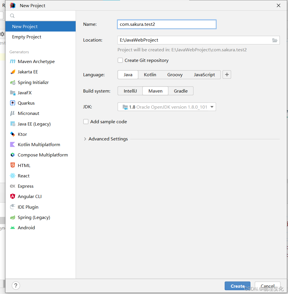Close the New Project dialog

coord(279,5)
